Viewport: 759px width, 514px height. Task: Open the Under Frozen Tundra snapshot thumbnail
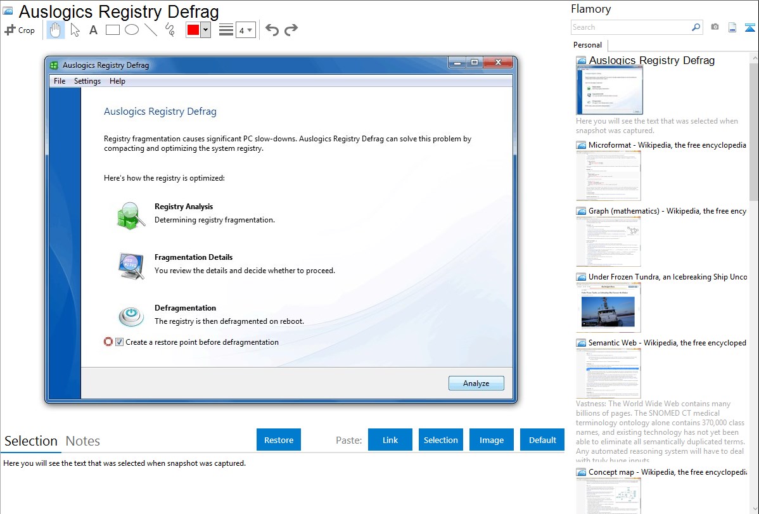[608, 307]
